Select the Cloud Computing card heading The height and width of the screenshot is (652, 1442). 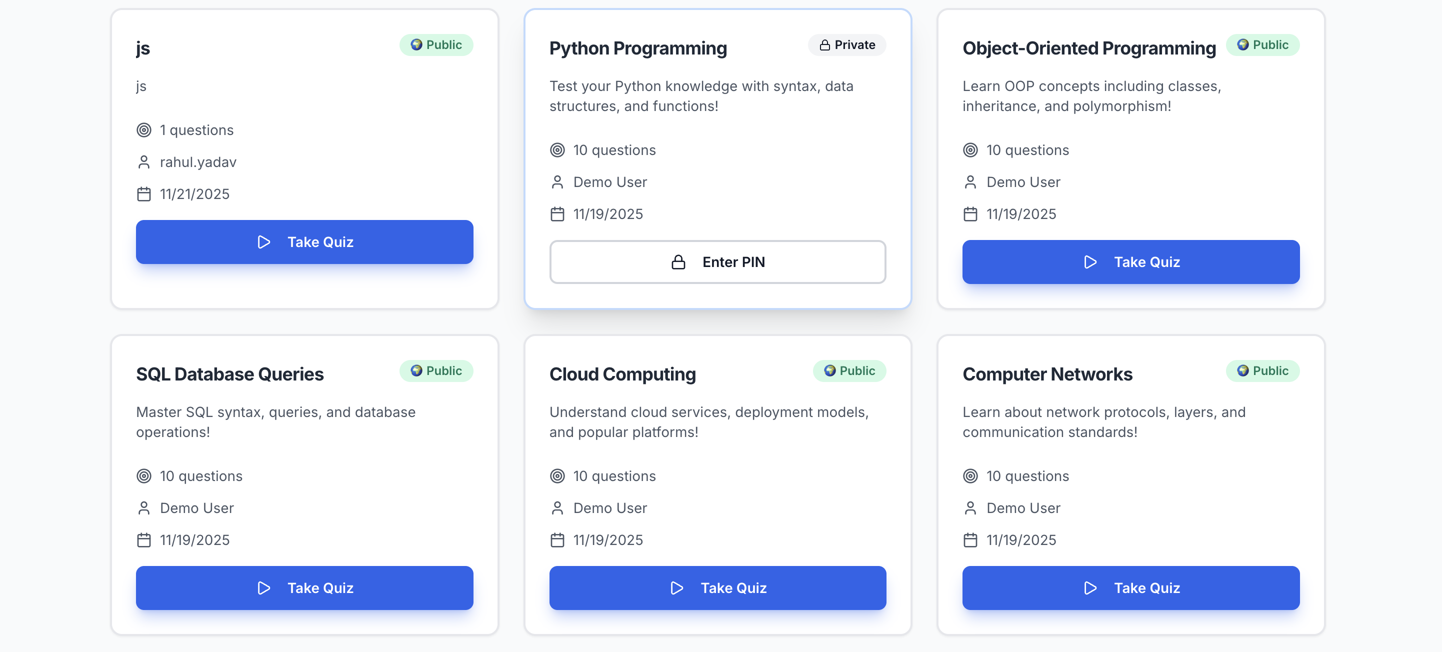pyautogui.click(x=622, y=374)
